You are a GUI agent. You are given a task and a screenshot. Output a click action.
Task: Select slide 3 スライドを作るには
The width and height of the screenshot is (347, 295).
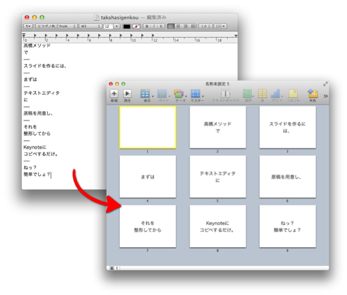[x=287, y=127]
